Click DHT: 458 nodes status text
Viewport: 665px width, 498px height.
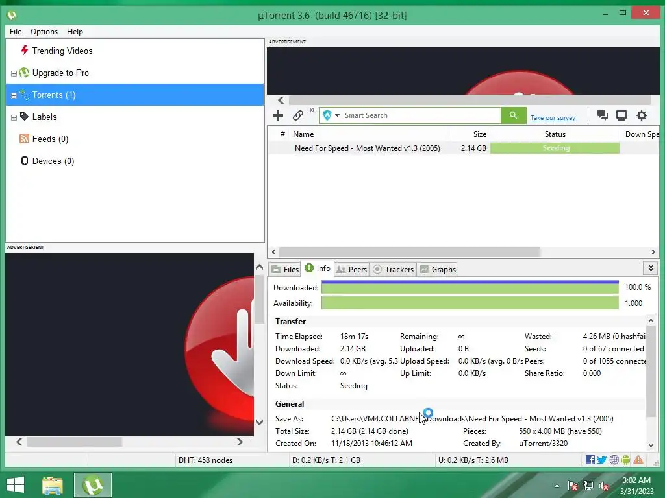[x=205, y=460]
